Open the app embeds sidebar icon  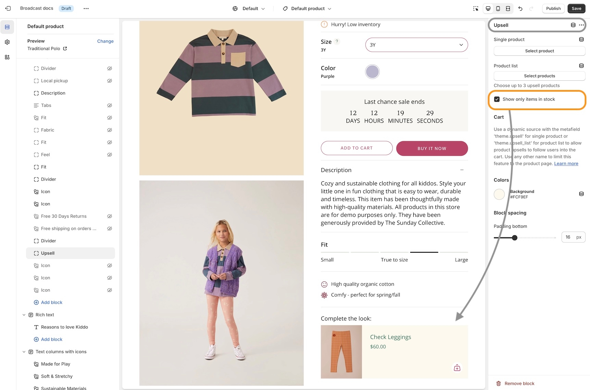pos(7,57)
